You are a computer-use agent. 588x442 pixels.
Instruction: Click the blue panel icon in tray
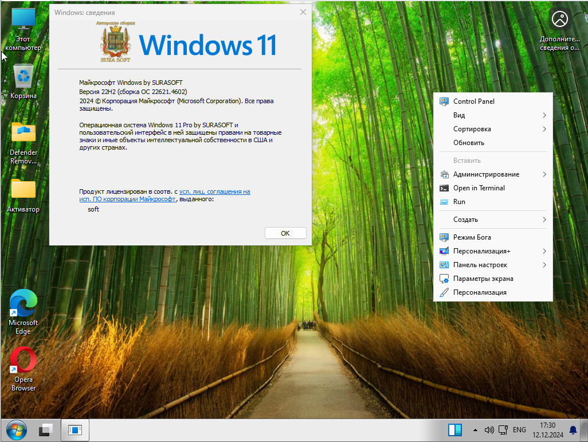point(455,430)
